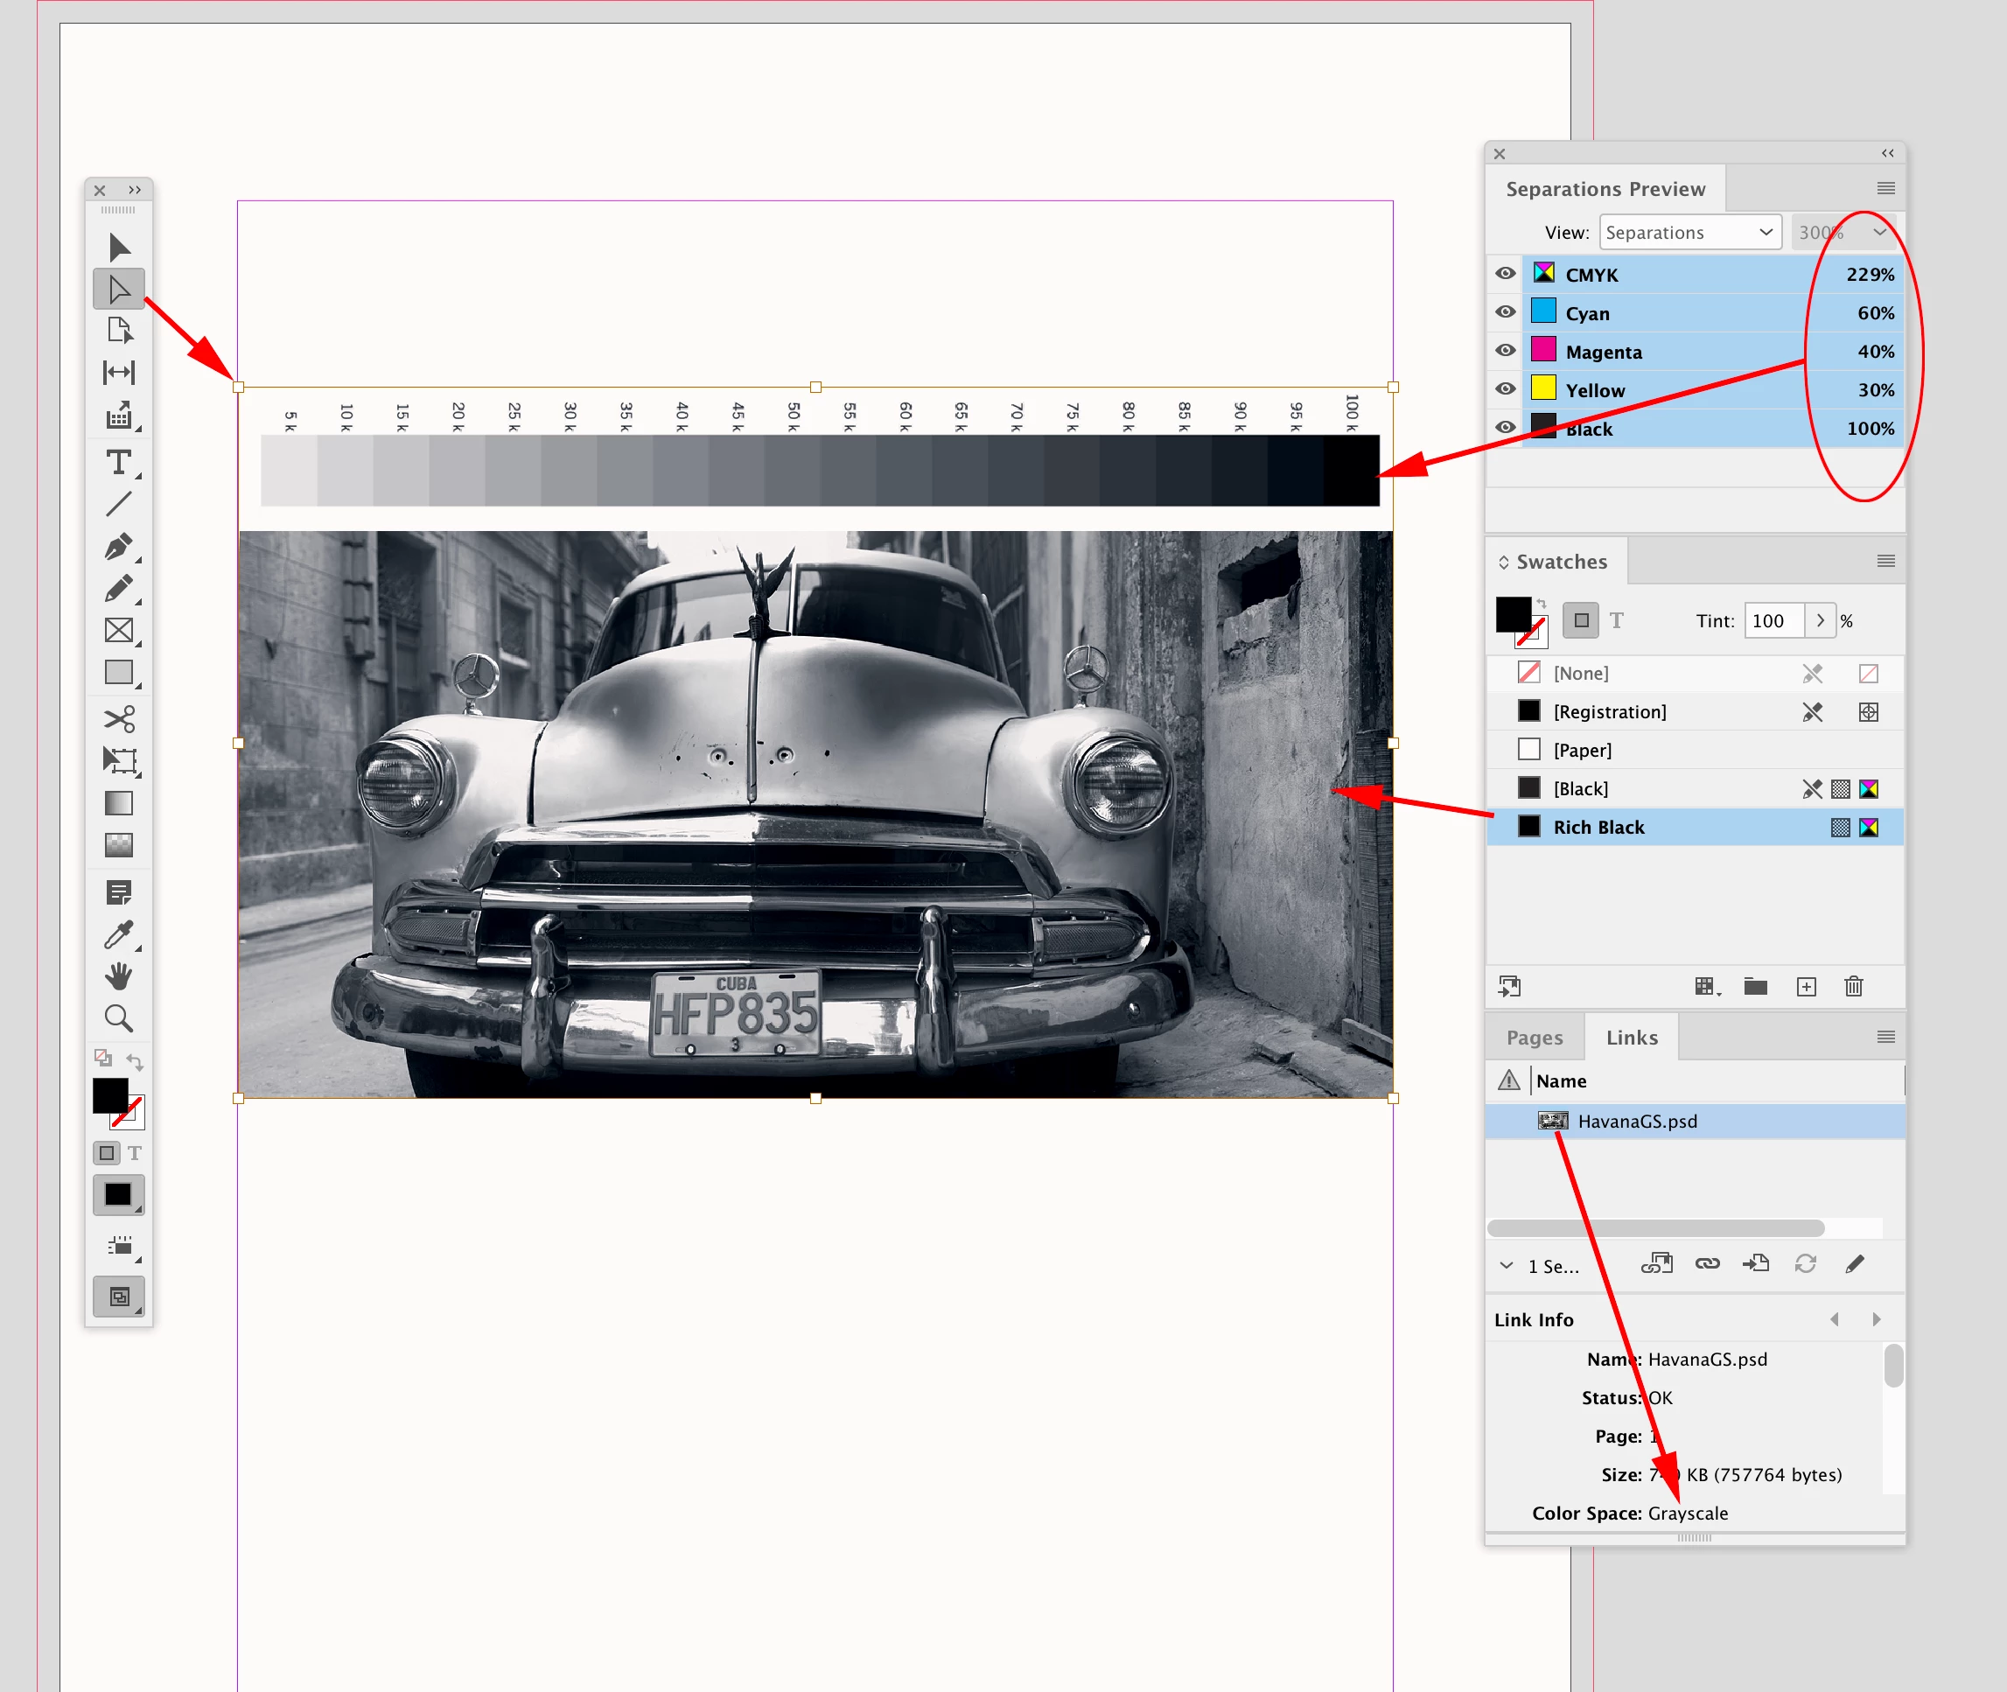Image resolution: width=2007 pixels, height=1692 pixels.
Task: Select the HavanaGS.psd link entry
Action: point(1637,1122)
